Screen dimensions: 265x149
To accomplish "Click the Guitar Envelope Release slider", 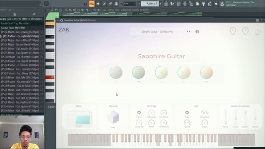I will pyautogui.click(x=255, y=118).
